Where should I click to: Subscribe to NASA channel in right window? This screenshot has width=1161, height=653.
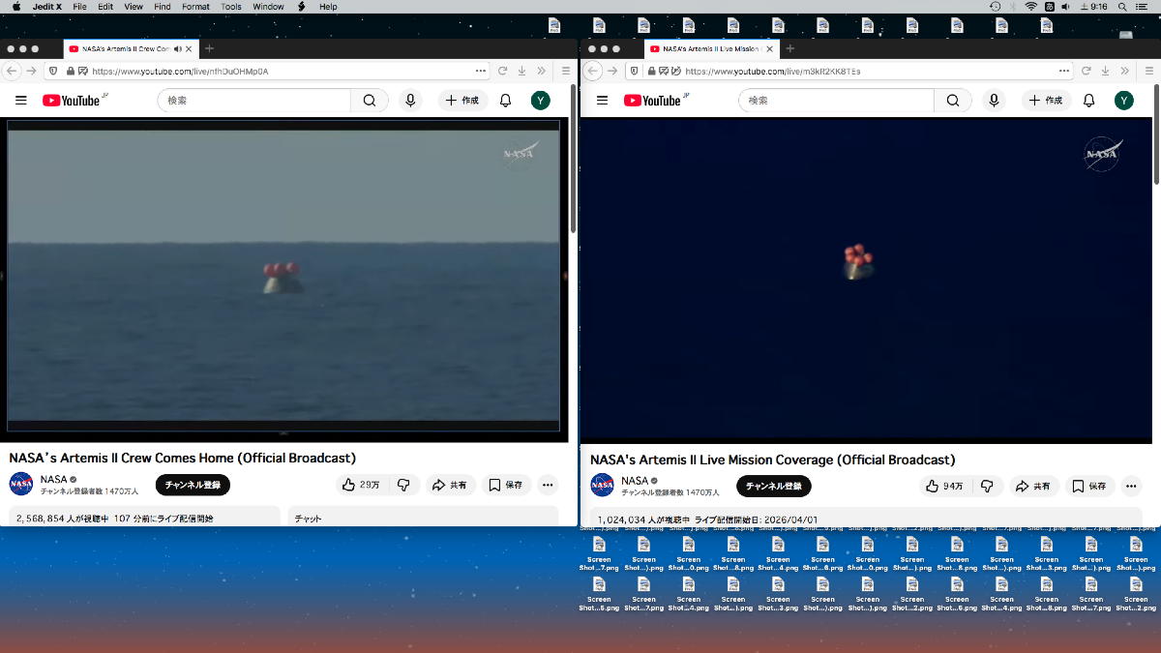(773, 487)
